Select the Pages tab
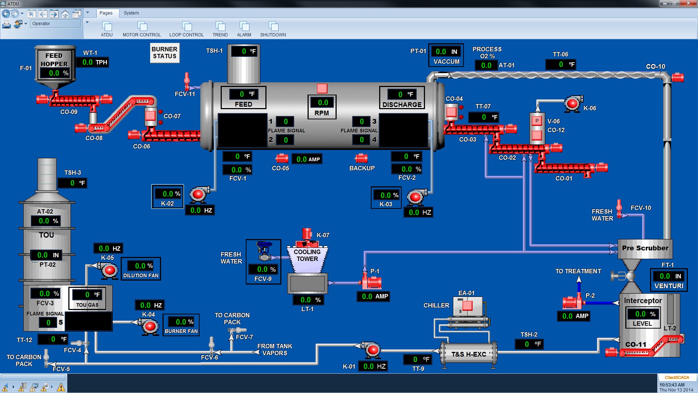This screenshot has width=698, height=393. 107,13
